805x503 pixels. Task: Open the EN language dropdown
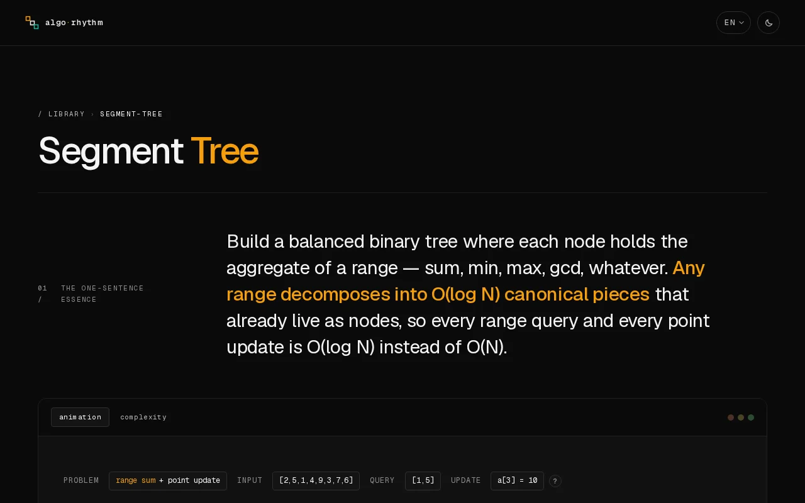coord(733,23)
